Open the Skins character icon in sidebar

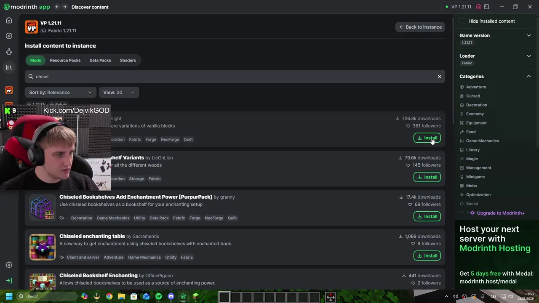click(x=9, y=52)
